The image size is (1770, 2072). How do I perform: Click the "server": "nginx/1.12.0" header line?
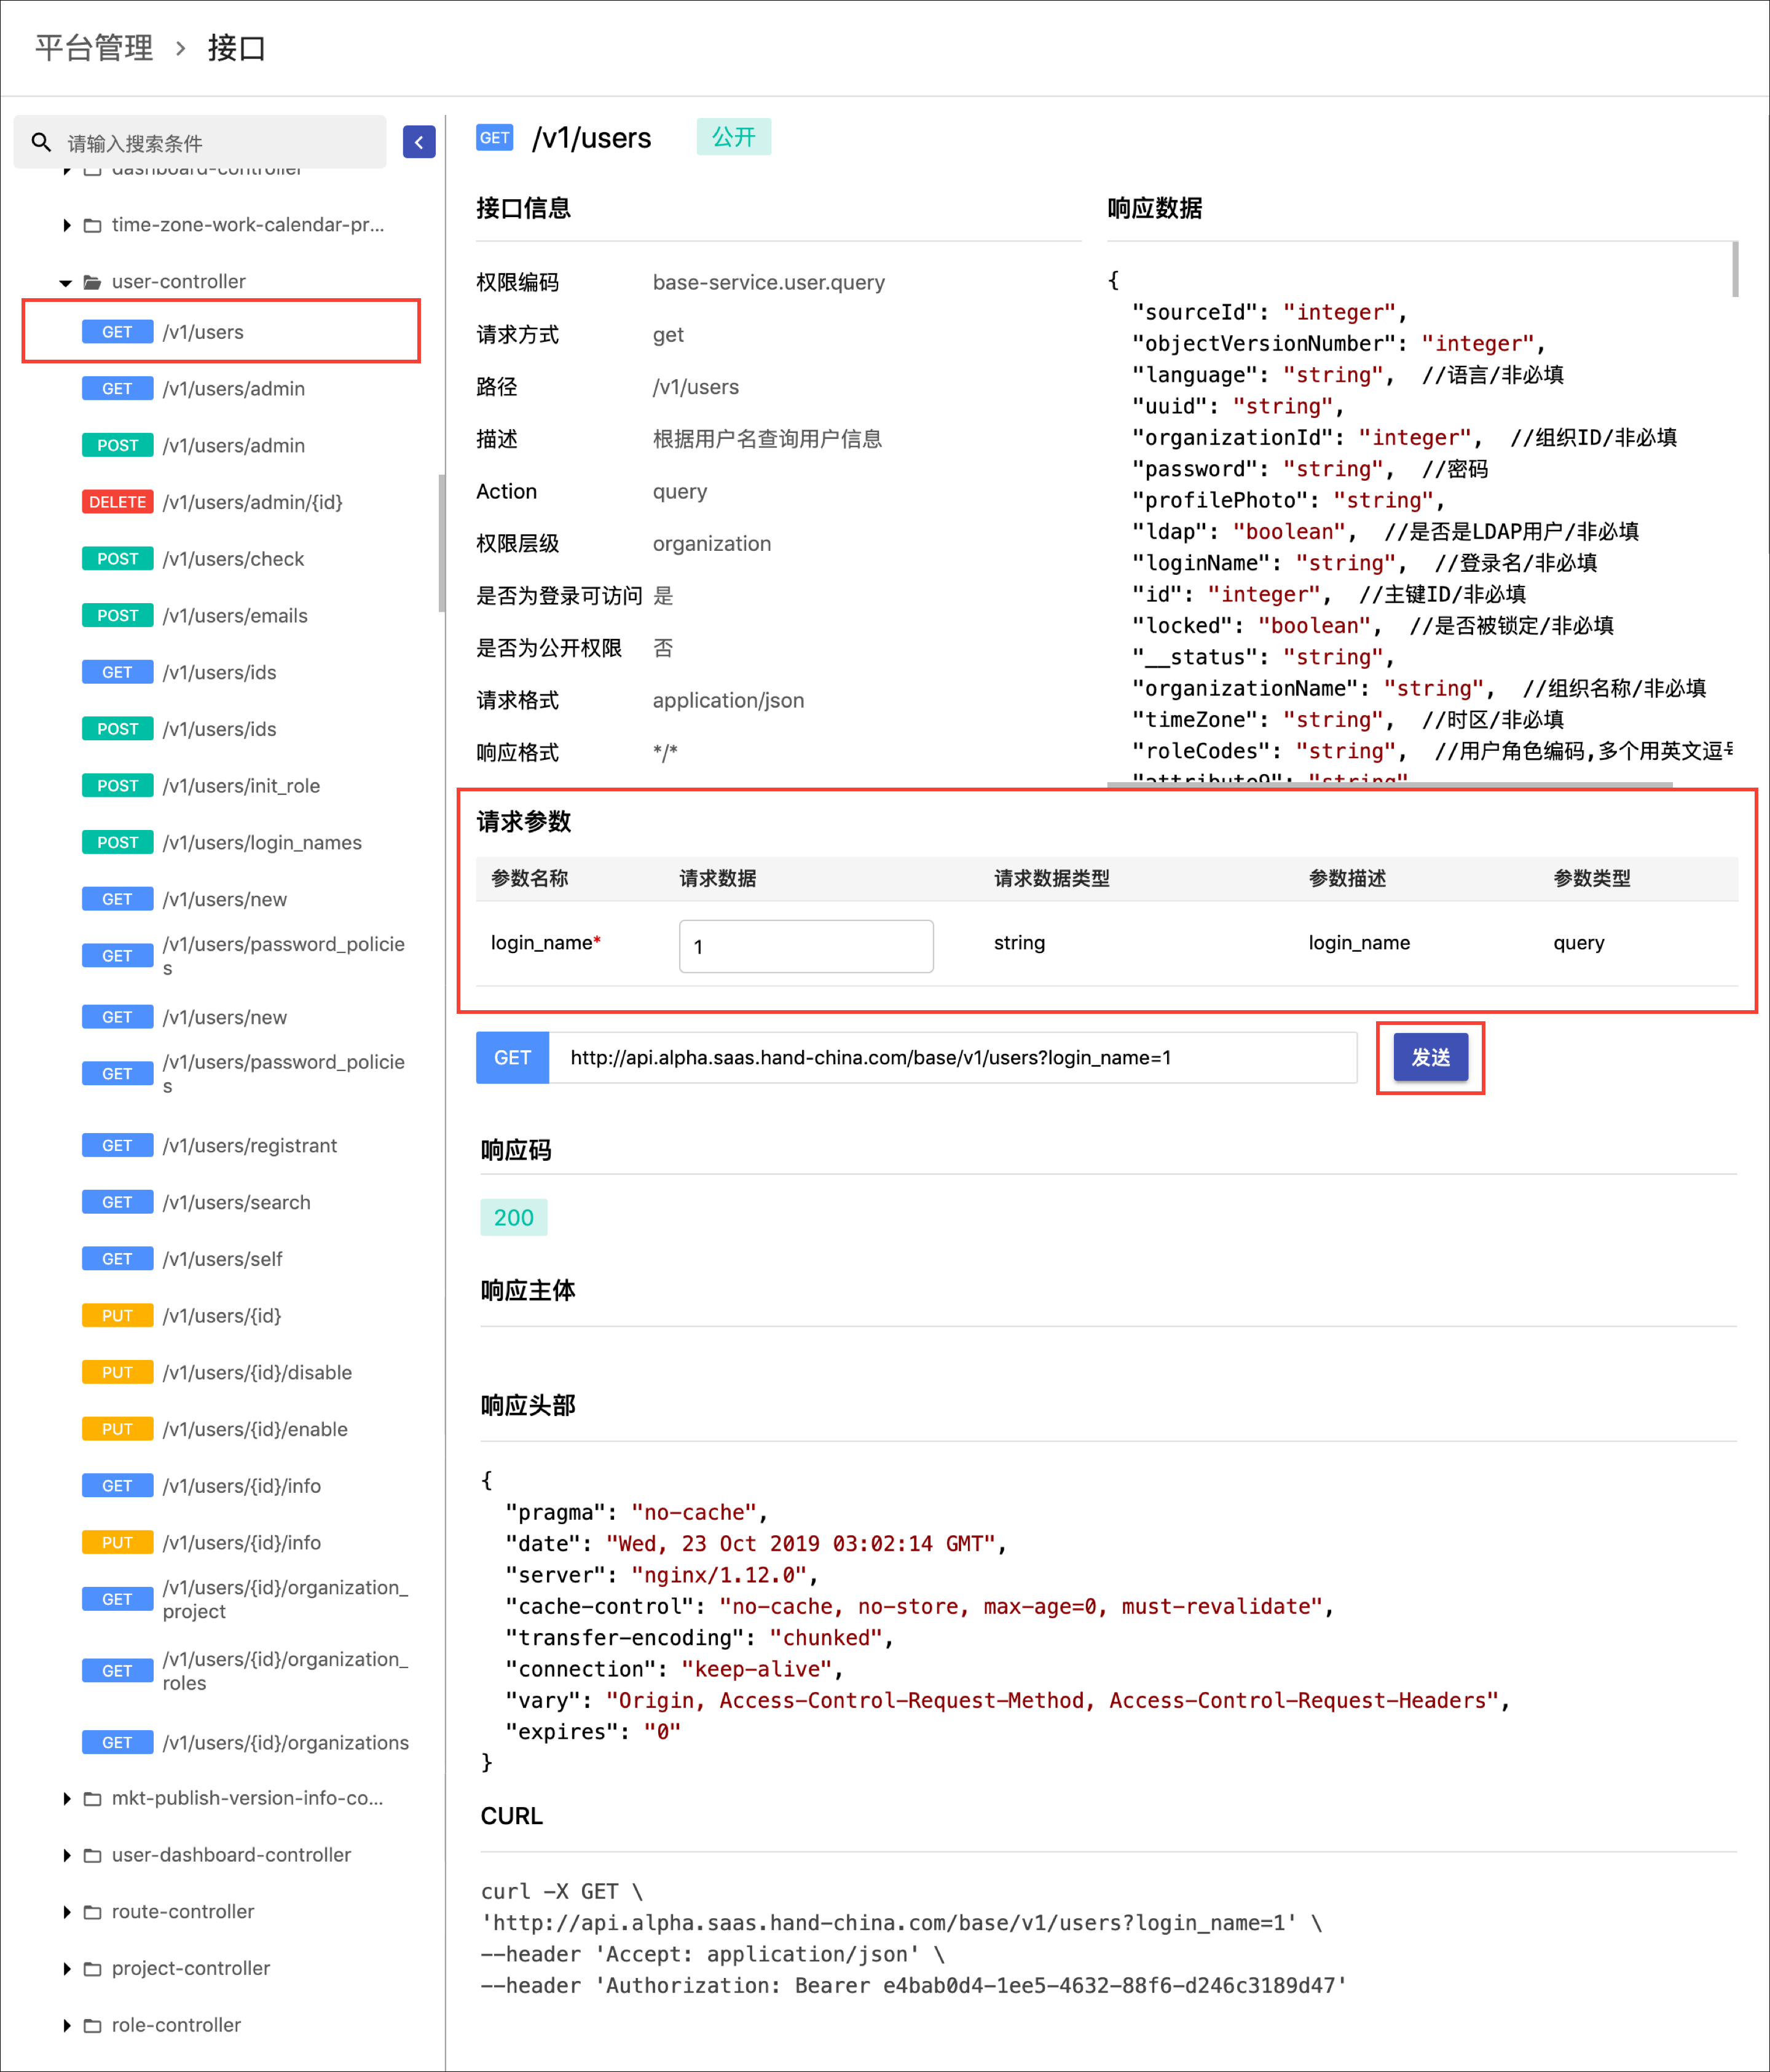tap(662, 1575)
